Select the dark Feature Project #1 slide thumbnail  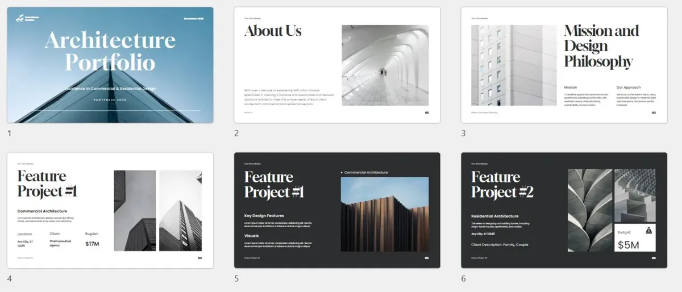coord(337,210)
